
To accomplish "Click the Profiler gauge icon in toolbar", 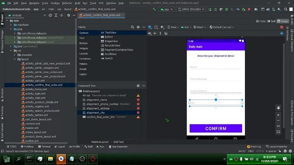I will (x=238, y=9).
